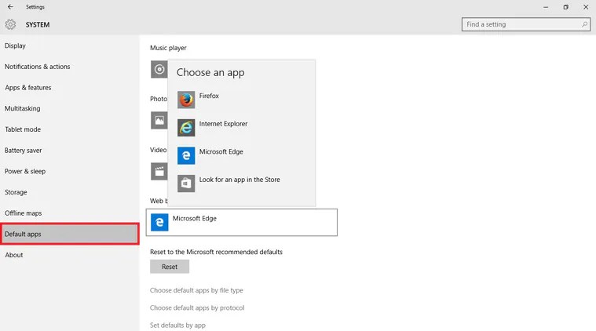Open Battery saver settings
The height and width of the screenshot is (331, 596).
tap(24, 151)
